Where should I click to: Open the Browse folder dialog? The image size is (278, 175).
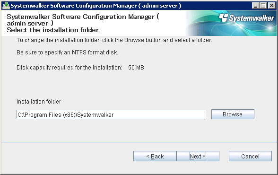pos(233,114)
